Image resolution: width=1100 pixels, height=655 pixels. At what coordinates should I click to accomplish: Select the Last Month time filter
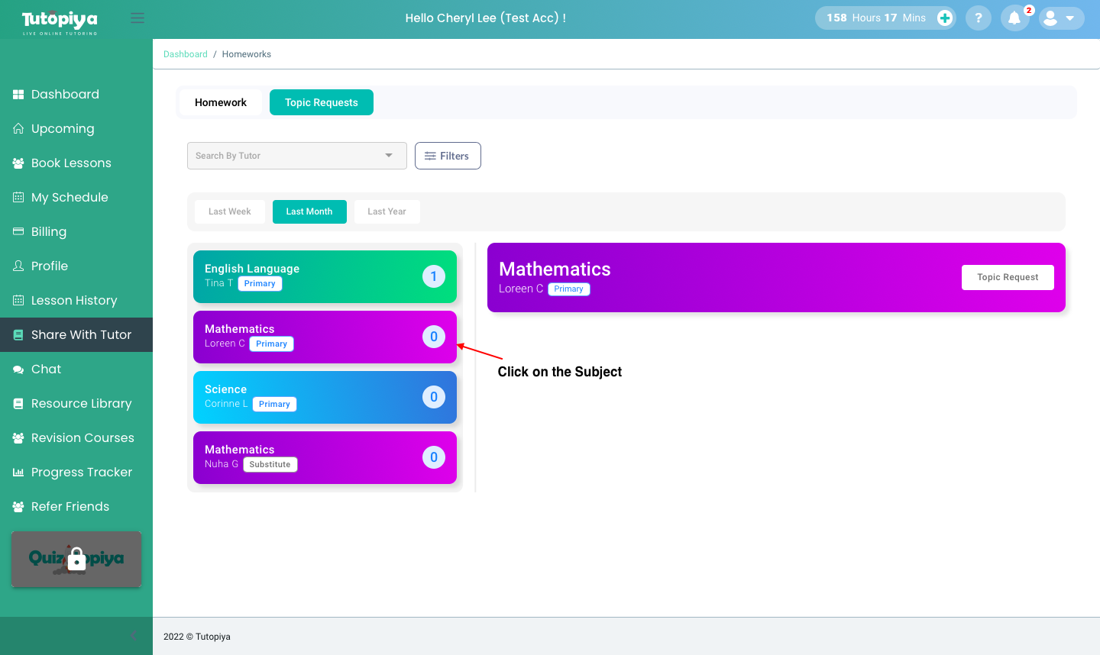click(x=309, y=211)
